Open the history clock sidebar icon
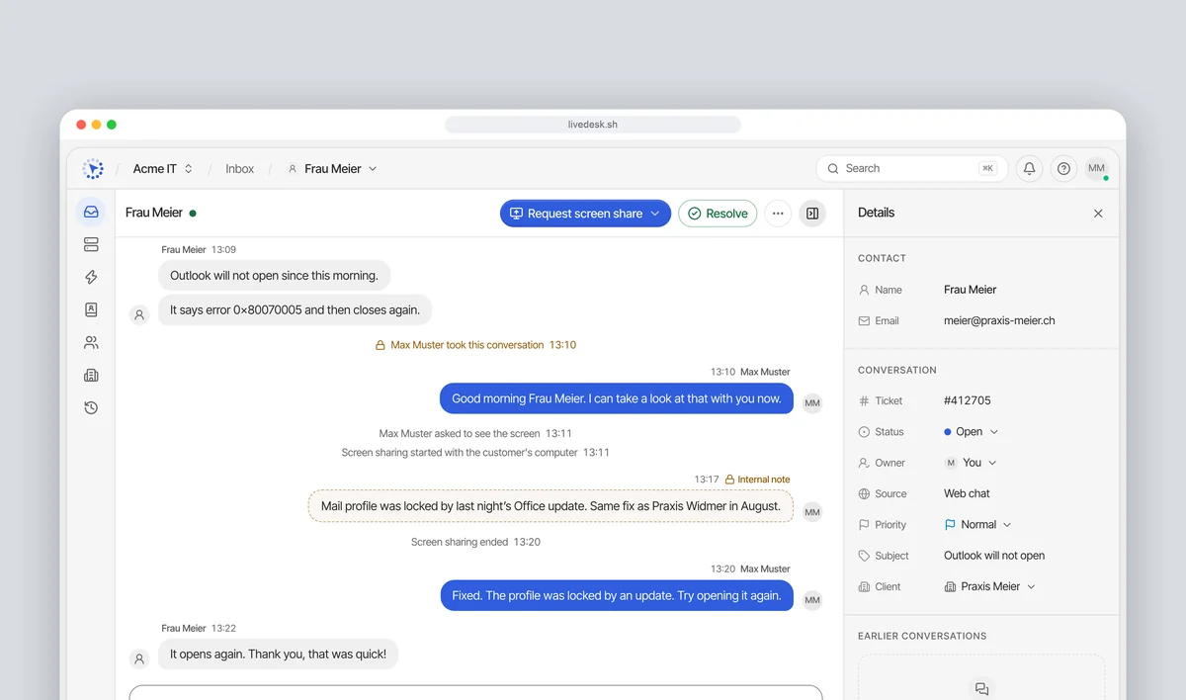The height and width of the screenshot is (700, 1186). (x=91, y=407)
